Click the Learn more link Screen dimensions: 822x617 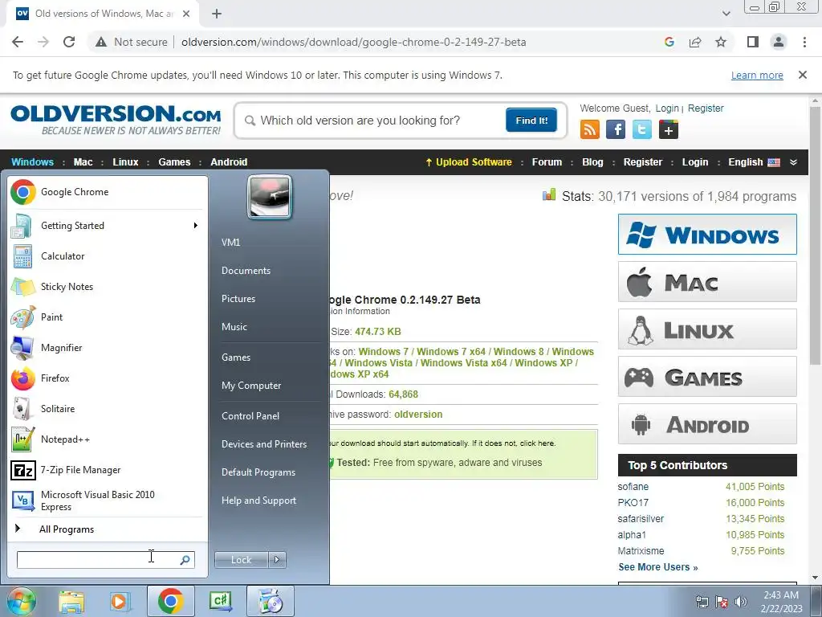pos(757,75)
